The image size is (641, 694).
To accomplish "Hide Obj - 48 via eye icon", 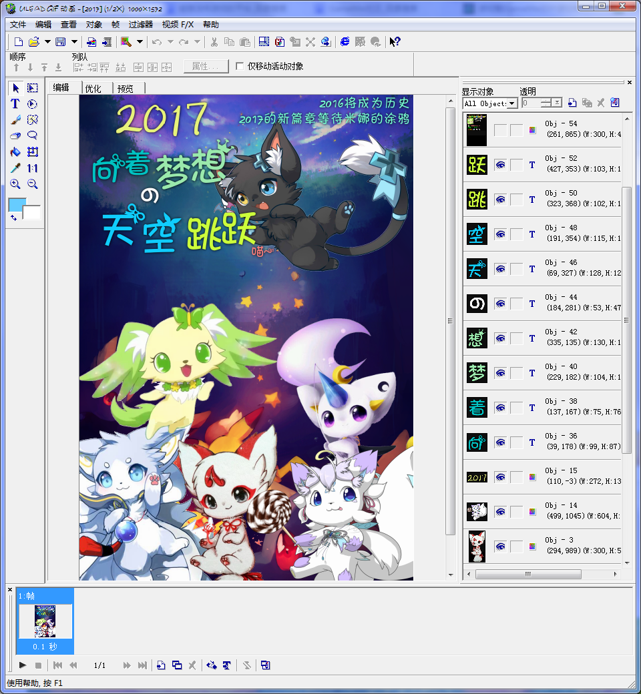I will (x=501, y=234).
